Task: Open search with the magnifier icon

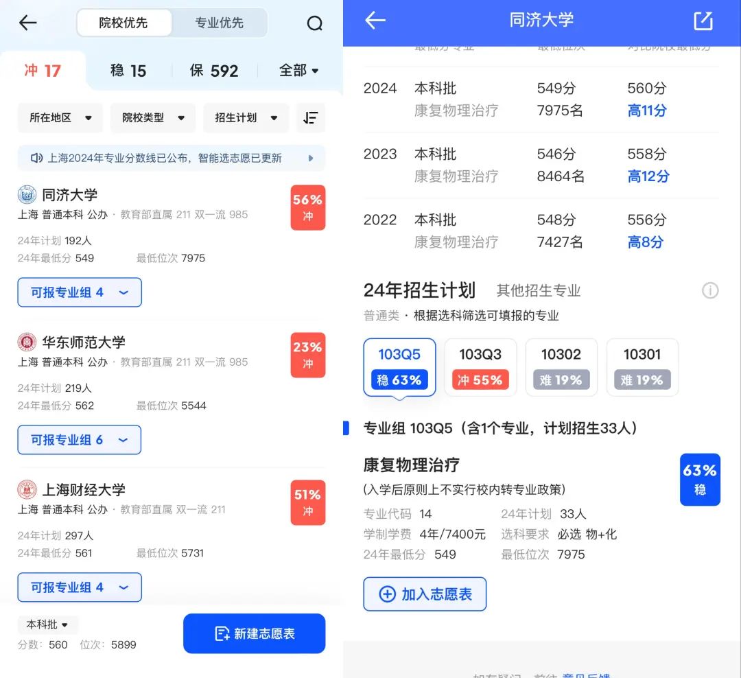Action: pos(314,23)
